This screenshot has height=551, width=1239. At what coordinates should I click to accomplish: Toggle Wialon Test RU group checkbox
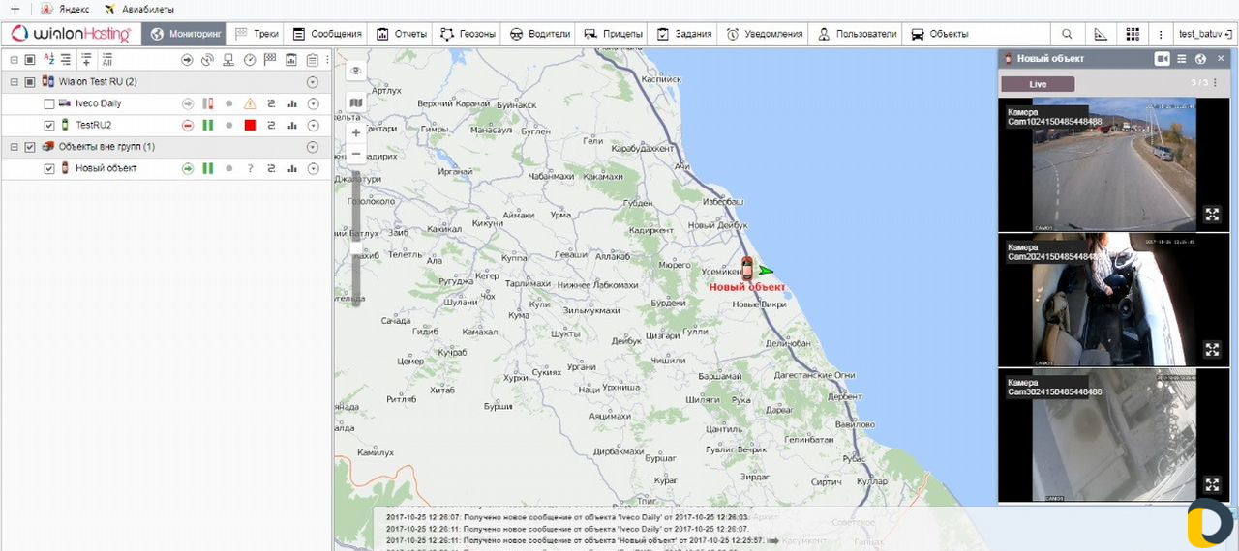(x=29, y=82)
